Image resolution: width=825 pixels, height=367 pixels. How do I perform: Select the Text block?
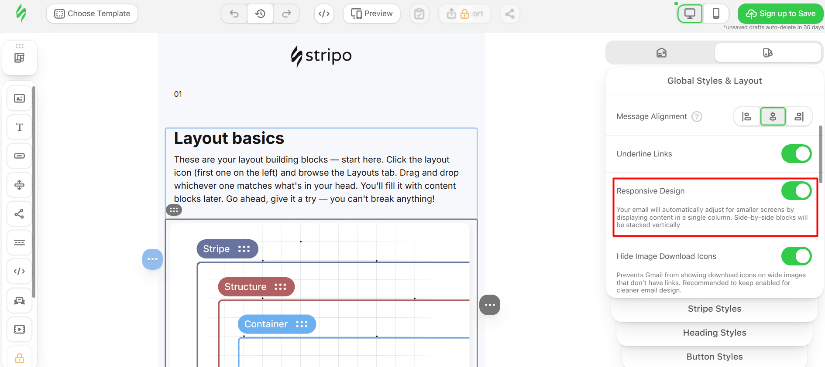(x=19, y=127)
